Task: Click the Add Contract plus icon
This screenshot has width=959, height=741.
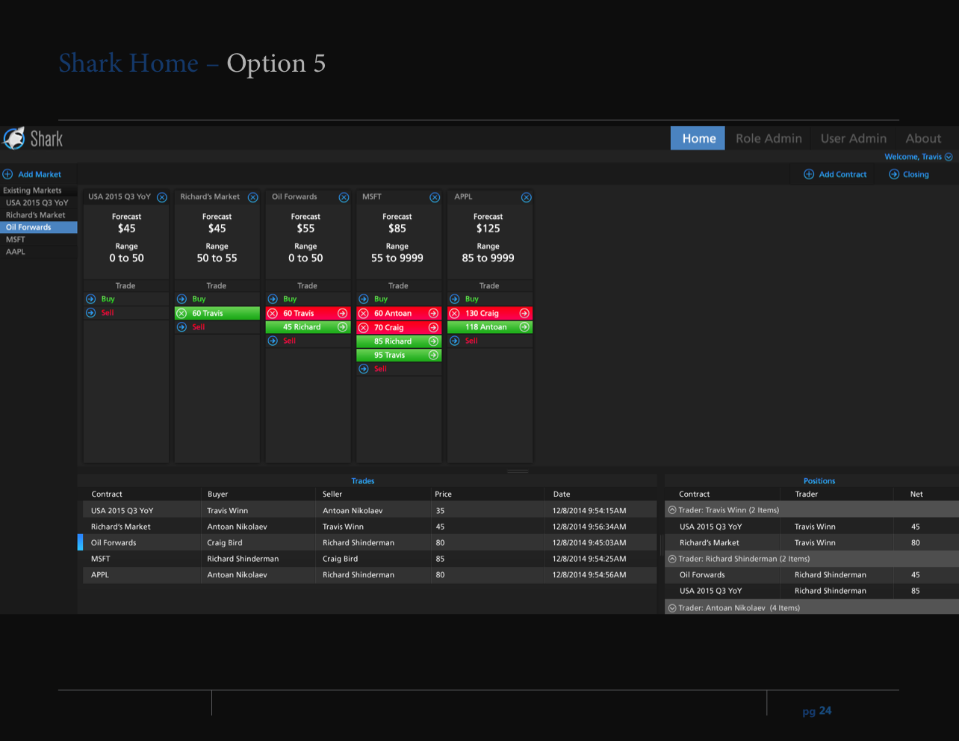Action: pos(809,174)
